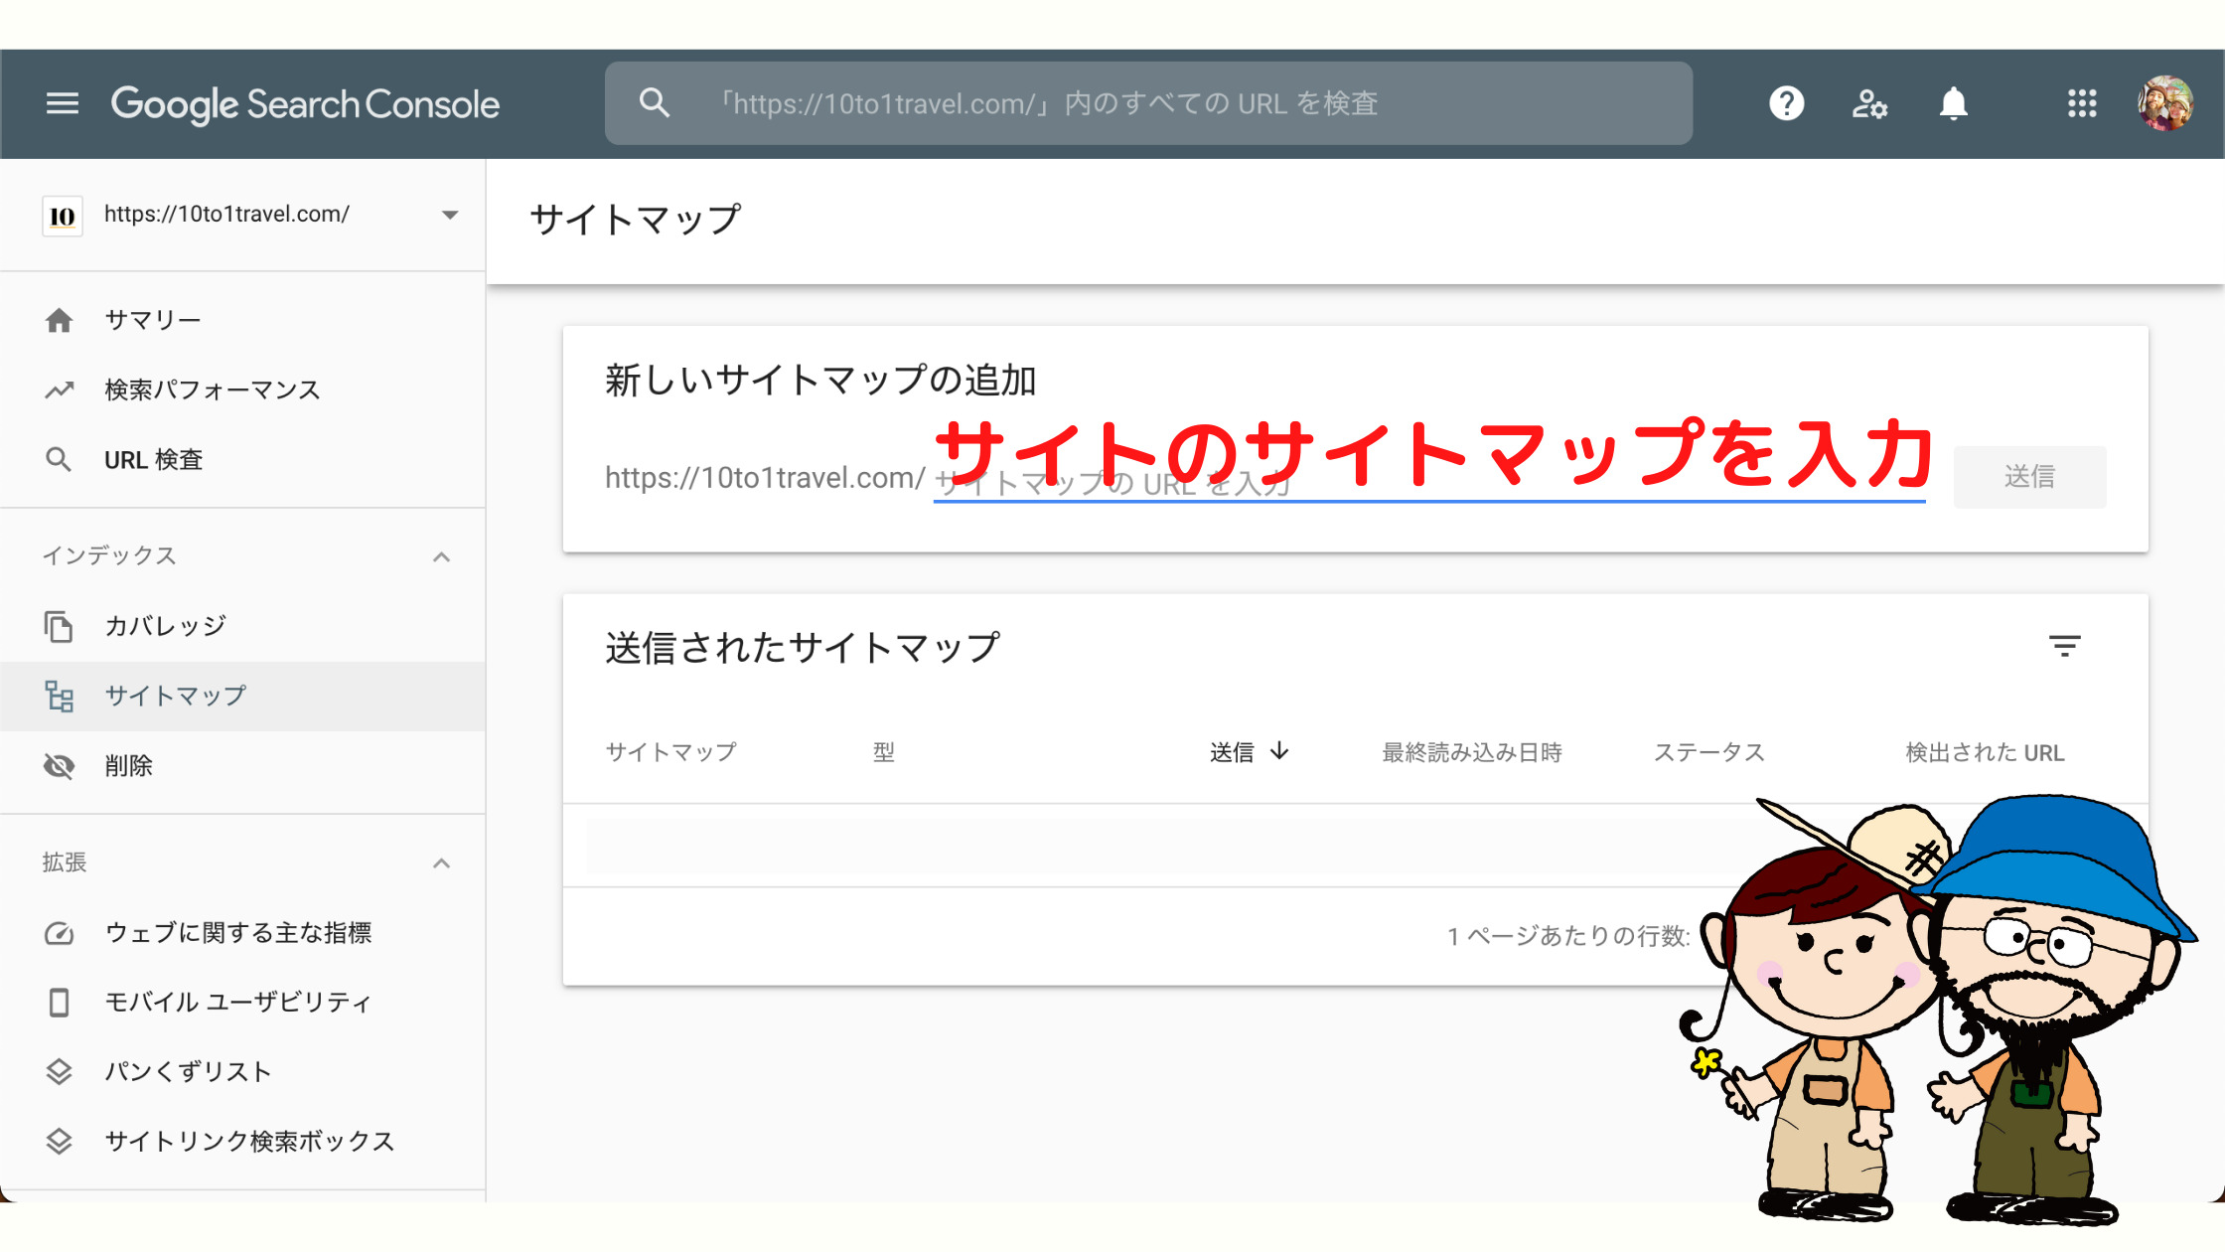Open the hamburger main menu
This screenshot has height=1252, width=2225.
[62, 103]
